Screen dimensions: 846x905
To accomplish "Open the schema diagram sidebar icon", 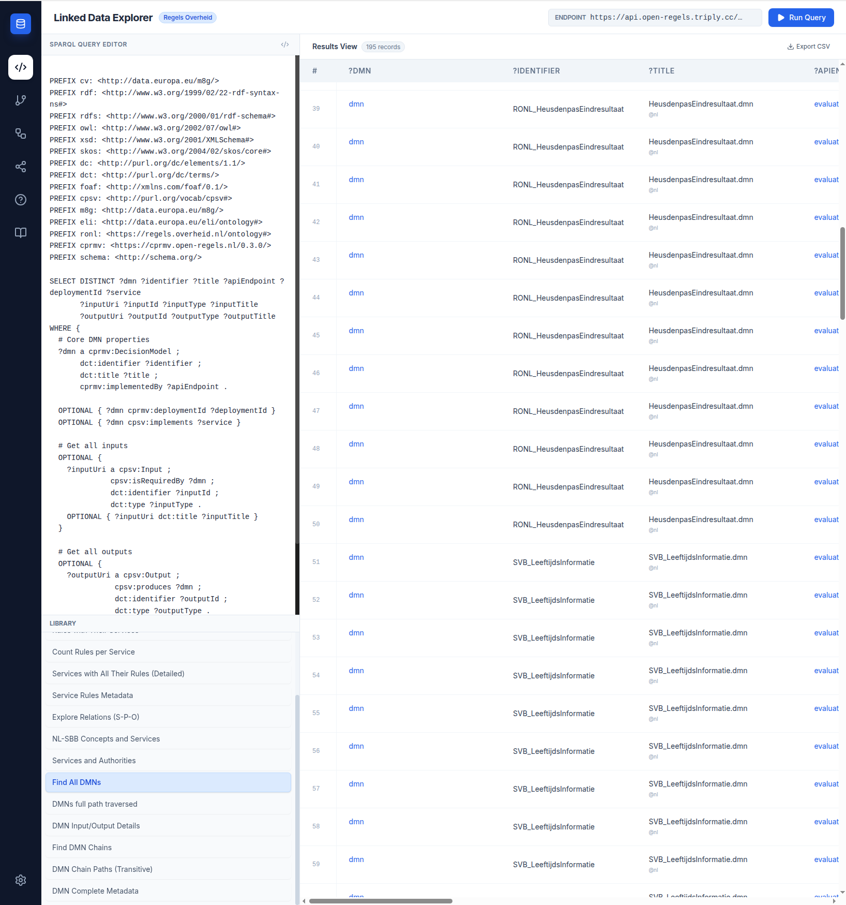I will pyautogui.click(x=21, y=133).
